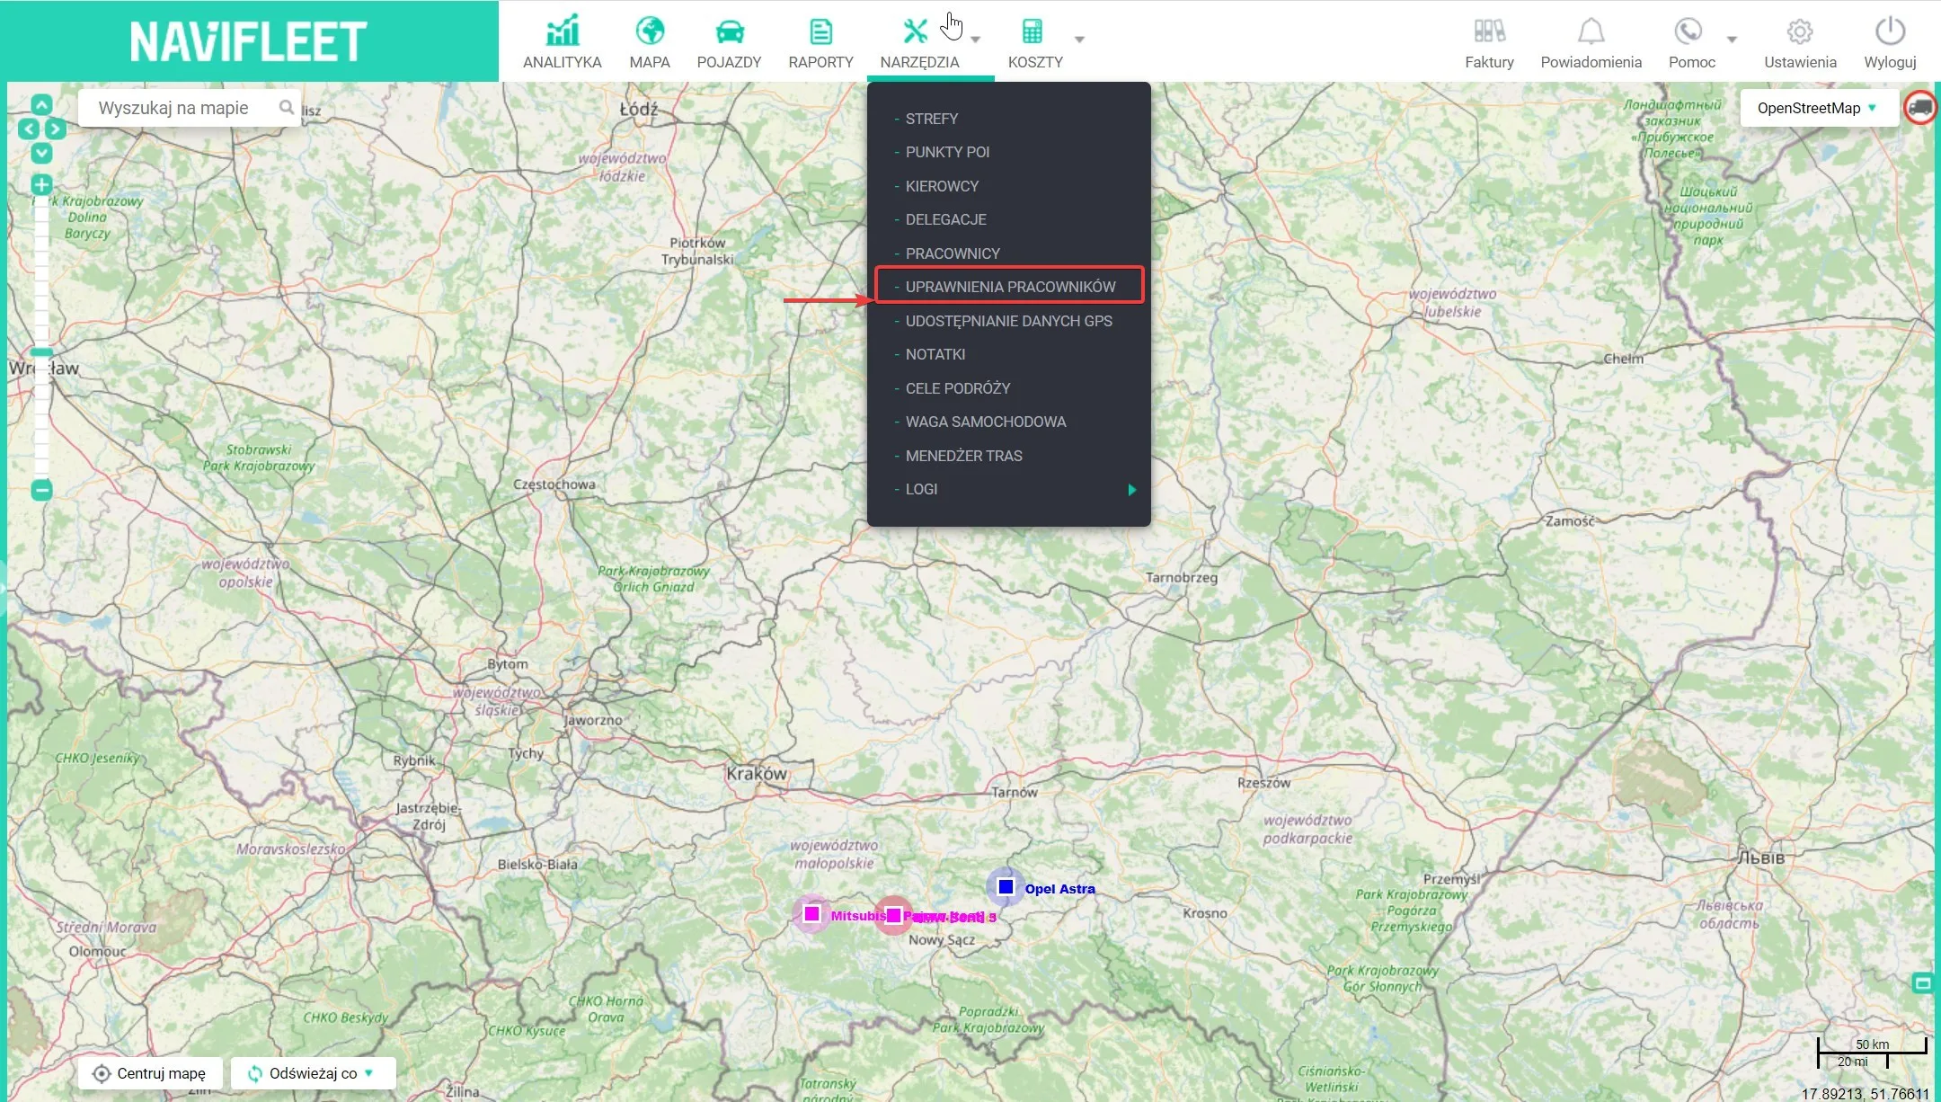
Task: Open the side panel tab on right edge
Action: [1922, 982]
